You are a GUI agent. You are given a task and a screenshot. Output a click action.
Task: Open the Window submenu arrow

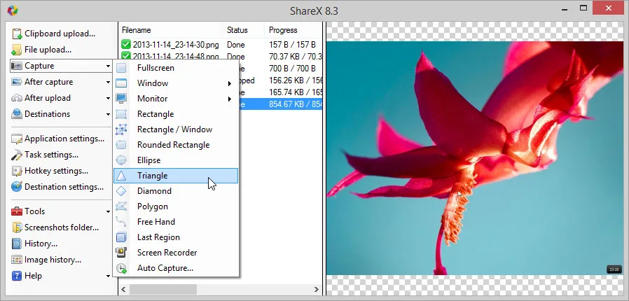click(230, 83)
